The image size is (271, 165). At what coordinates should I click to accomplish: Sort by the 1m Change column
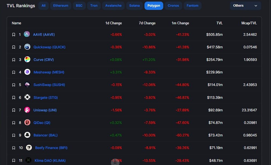[180, 23]
